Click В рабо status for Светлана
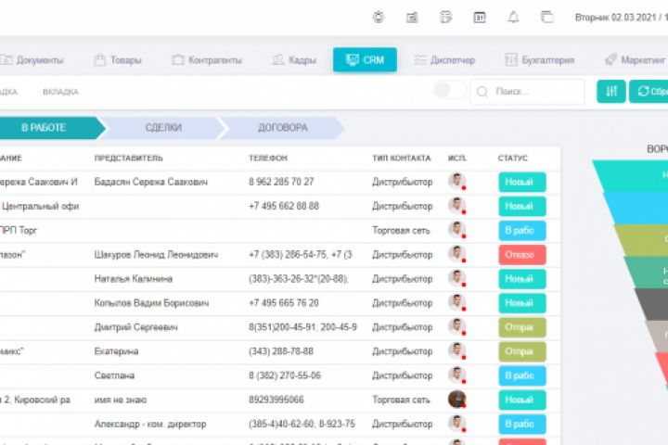Screen dimensions: 668x445 [521, 375]
